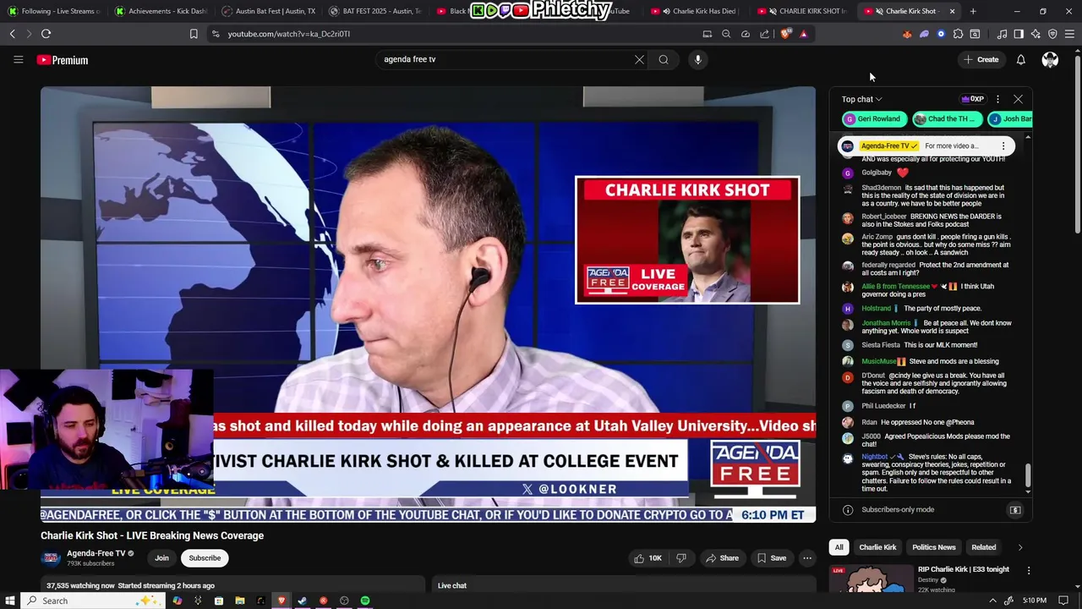This screenshot has width=1082, height=609.
Task: Switch to Achievements Kick Dashboard tab
Action: pos(161,11)
